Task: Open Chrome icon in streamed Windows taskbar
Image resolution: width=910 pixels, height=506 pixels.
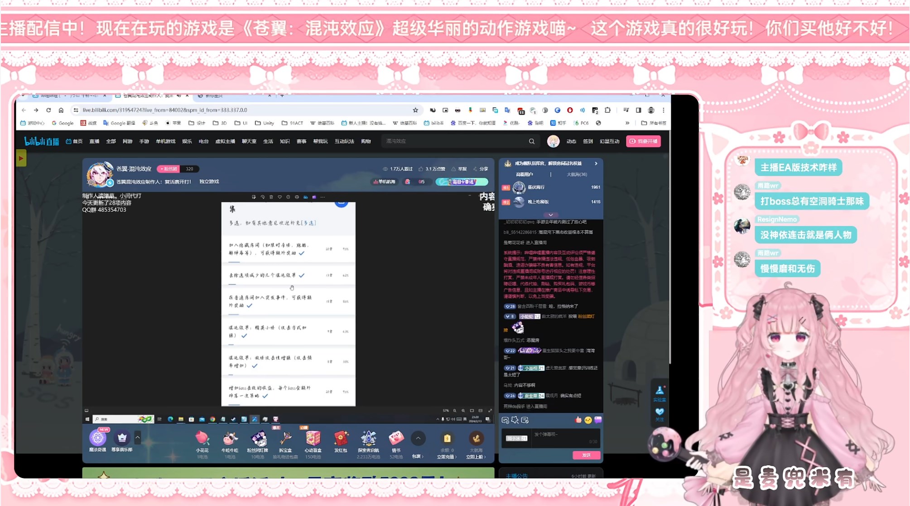Action: tap(212, 419)
